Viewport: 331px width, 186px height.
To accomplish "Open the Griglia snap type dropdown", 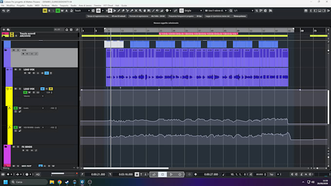I will [193, 11].
